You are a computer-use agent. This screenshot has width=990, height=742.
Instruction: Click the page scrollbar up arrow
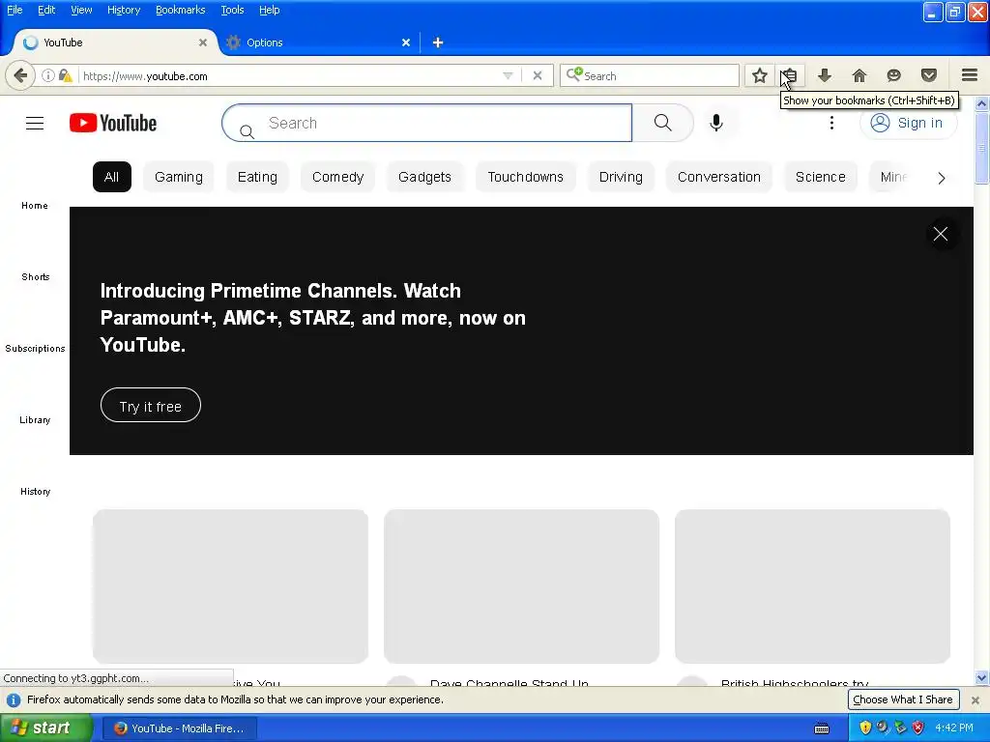(981, 102)
